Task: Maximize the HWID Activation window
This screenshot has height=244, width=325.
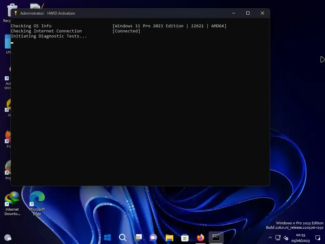Action: [x=248, y=13]
